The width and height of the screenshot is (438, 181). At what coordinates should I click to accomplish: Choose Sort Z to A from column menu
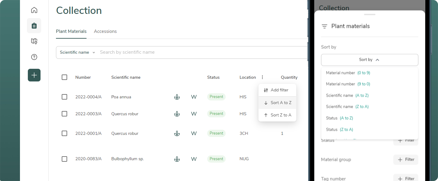(277, 115)
